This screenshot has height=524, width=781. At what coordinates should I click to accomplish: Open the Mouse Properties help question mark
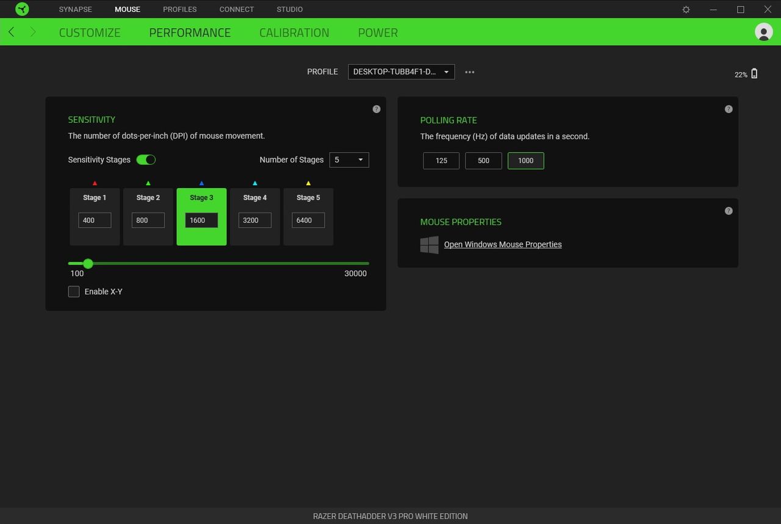pos(729,211)
